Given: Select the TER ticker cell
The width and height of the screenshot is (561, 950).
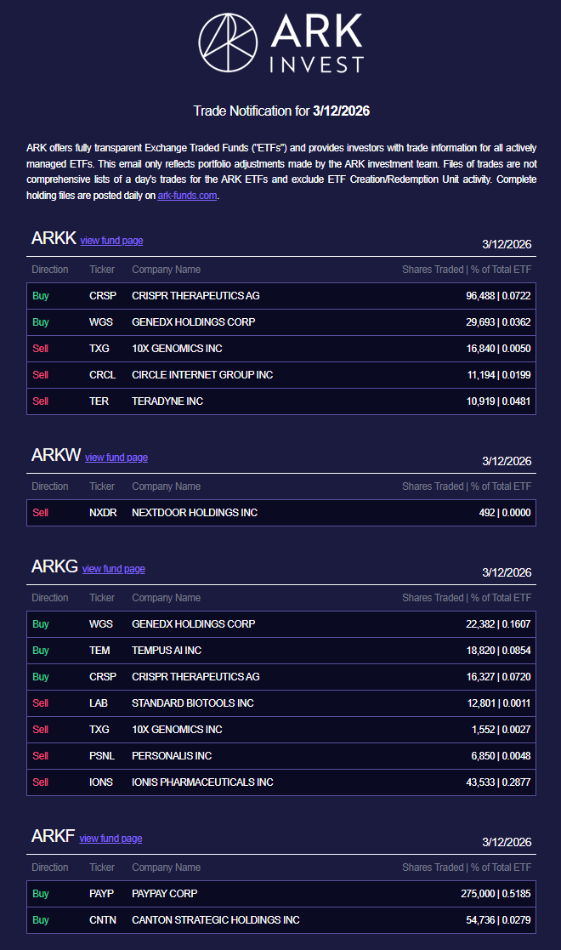Looking at the screenshot, I should pos(99,401).
